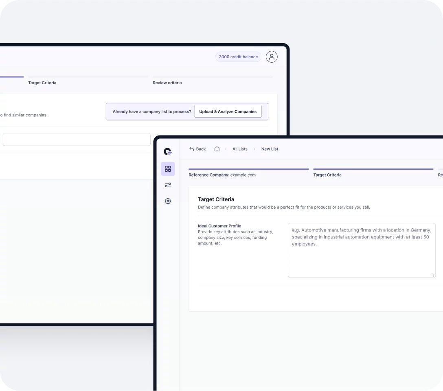Click the Back button
The image size is (443, 391).
click(x=197, y=149)
